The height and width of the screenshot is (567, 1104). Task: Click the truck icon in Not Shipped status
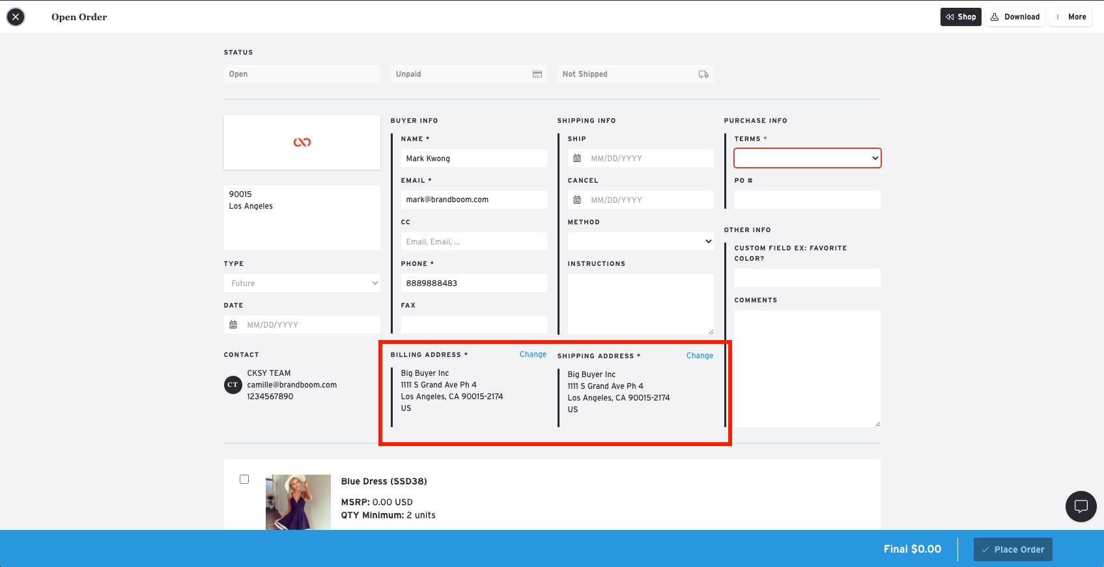(x=703, y=74)
